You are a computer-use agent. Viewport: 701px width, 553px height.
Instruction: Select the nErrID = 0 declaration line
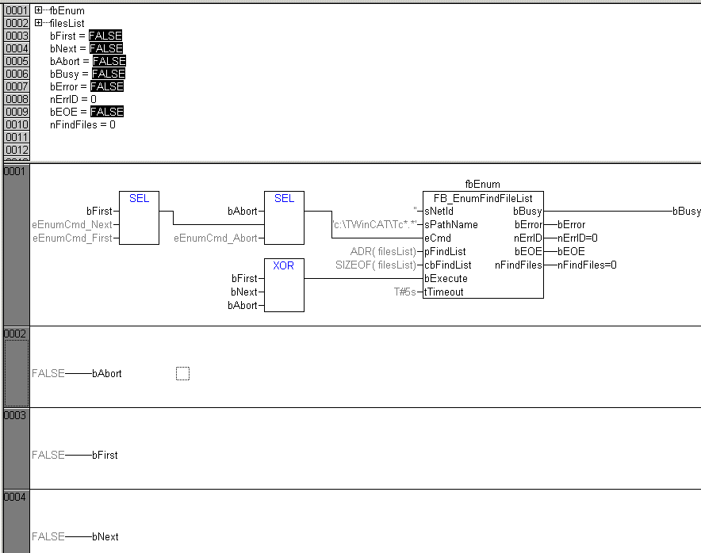coord(73,99)
